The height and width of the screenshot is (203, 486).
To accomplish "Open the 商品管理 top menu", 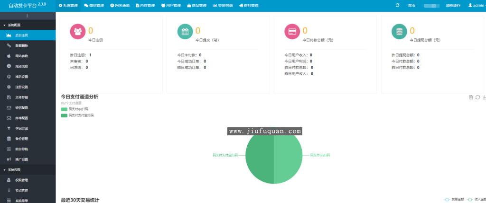I will coord(197,6).
